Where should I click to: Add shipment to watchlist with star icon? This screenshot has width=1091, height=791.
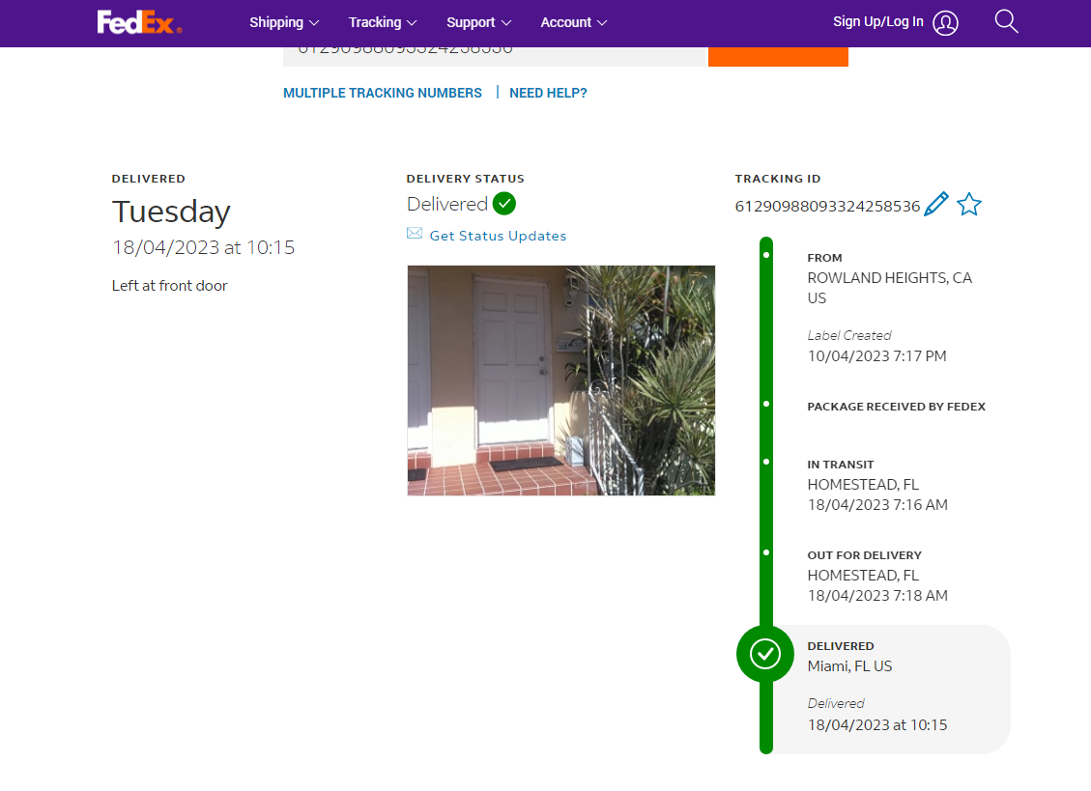968,205
